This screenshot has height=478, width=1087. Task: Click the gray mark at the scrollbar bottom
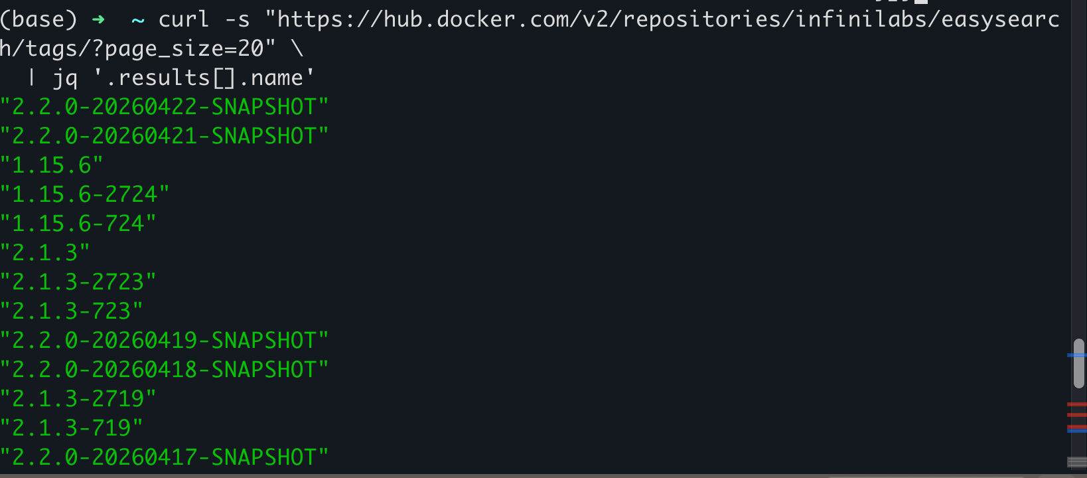(1076, 462)
